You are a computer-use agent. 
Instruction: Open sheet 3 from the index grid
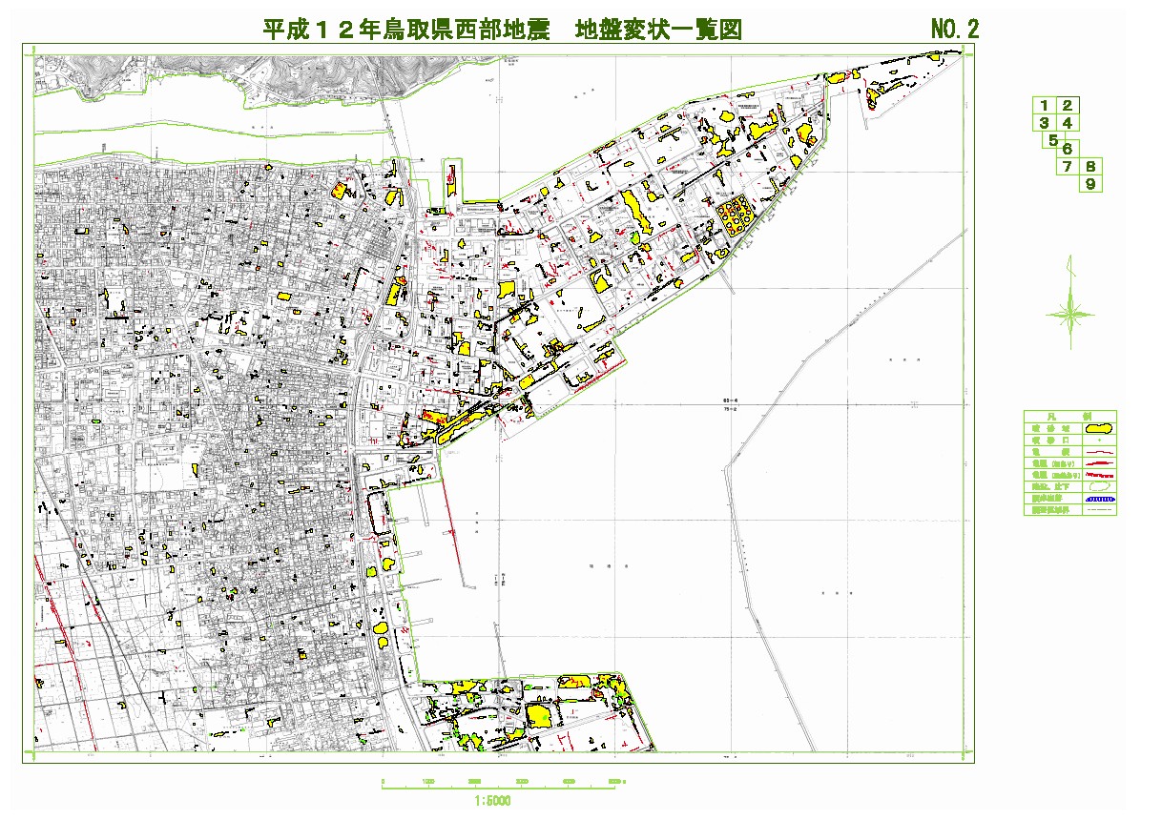pos(1045,123)
